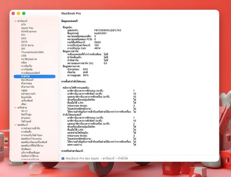This screenshot has width=231, height=177.
Task: Open ตำแหน่ง network entry
Action: 25,118
